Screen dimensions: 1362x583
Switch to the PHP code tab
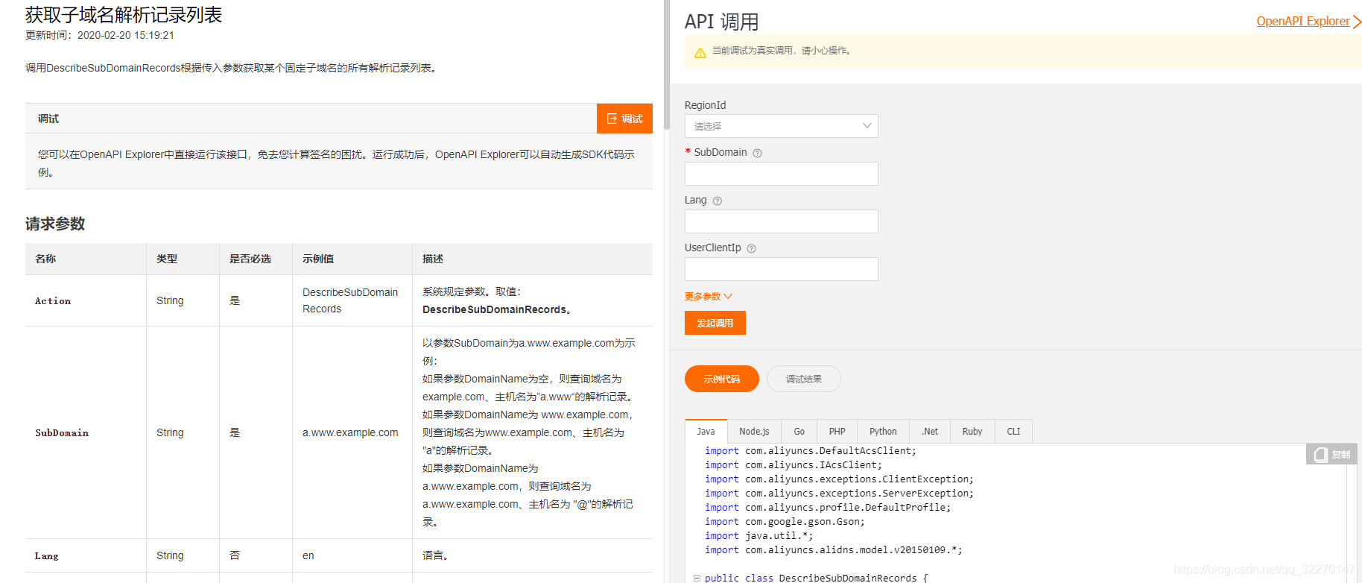click(x=837, y=432)
